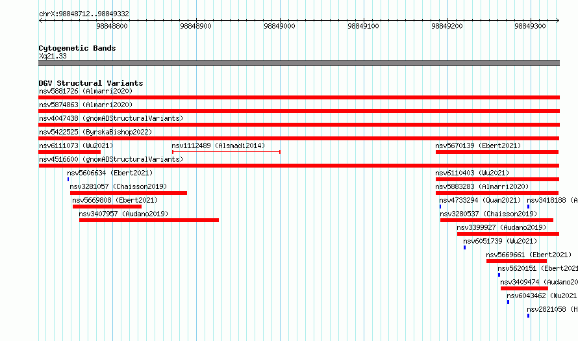Click blue marker under nsv4733294
The height and width of the screenshot is (341, 578).
(x=440, y=207)
